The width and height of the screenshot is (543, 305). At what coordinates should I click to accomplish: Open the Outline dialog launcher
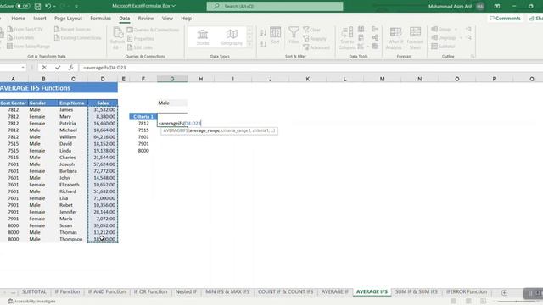tap(473, 56)
